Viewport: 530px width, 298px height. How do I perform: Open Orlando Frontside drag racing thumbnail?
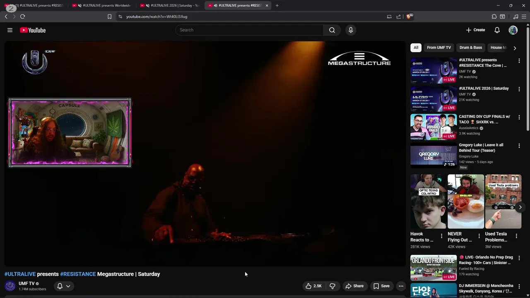coord(434,267)
